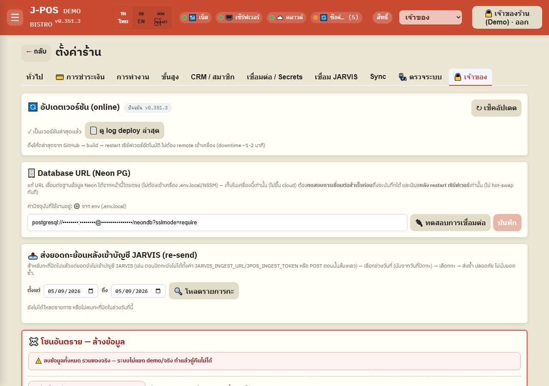Click the ส่งยอดกะย้อนหลัง re-send heading icon
Viewport: 549px width, 386px height.
(x=33, y=256)
